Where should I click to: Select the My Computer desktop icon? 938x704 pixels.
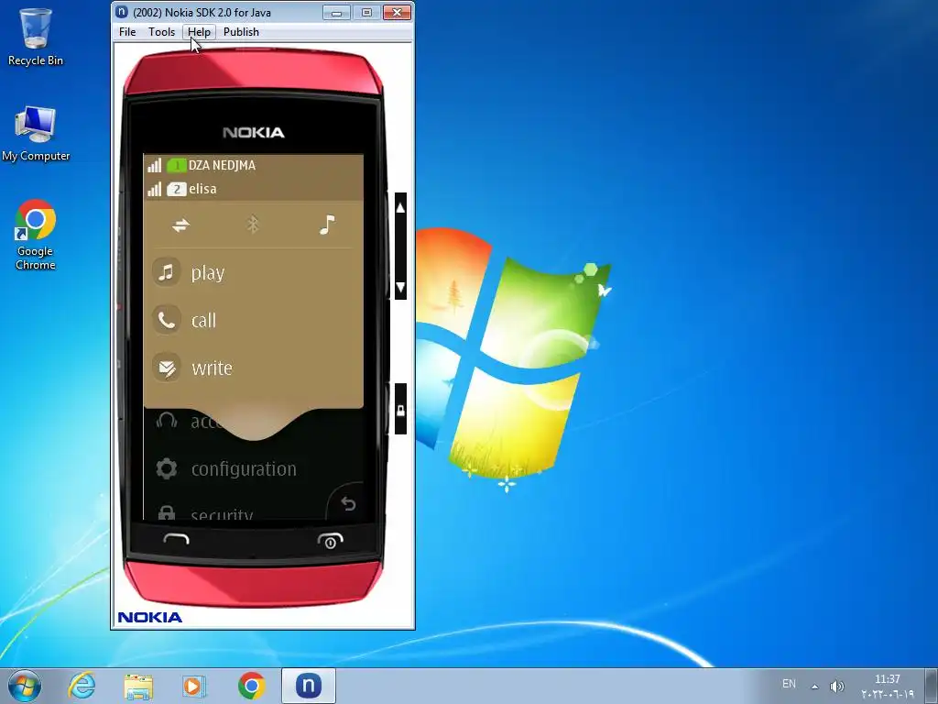[x=36, y=133]
